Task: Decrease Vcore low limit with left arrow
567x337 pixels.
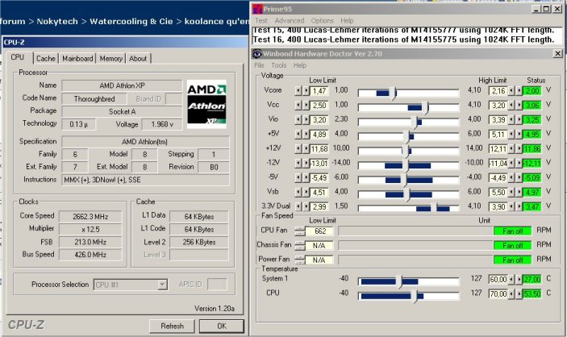Action: [298, 91]
